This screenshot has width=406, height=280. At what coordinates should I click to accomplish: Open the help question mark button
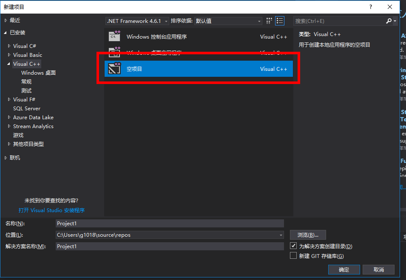(371, 7)
